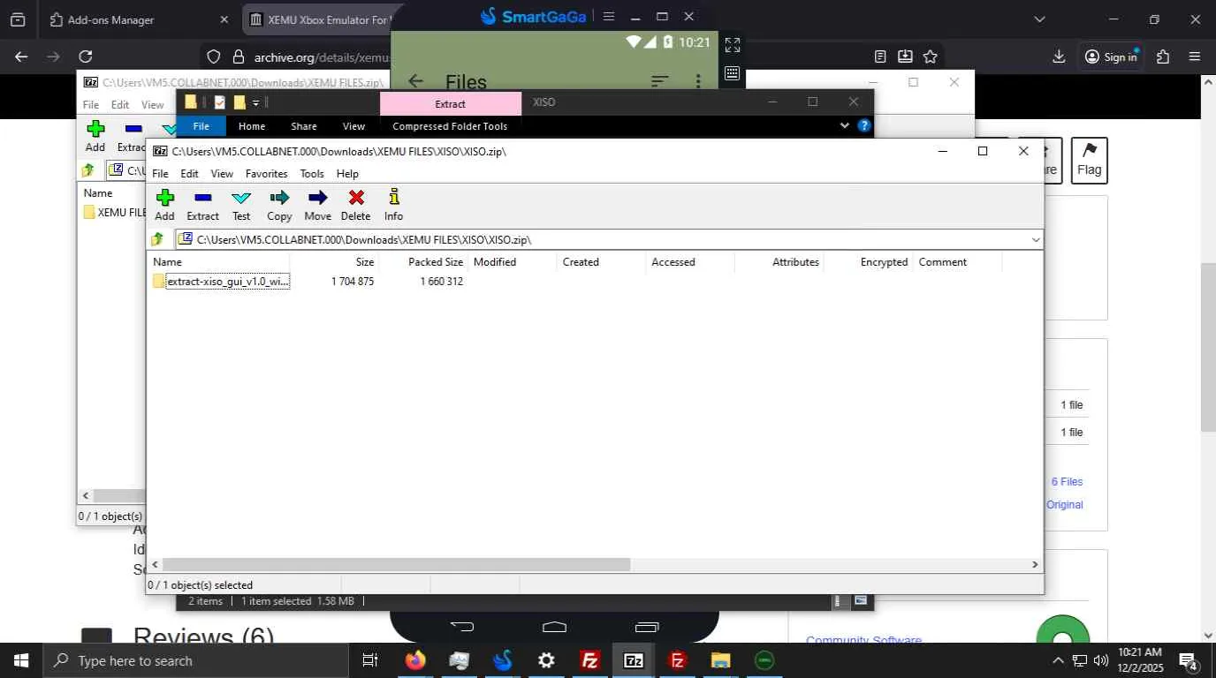Click the size value 1 704 875
Screen dimensions: 1216x678
[x=353, y=282]
